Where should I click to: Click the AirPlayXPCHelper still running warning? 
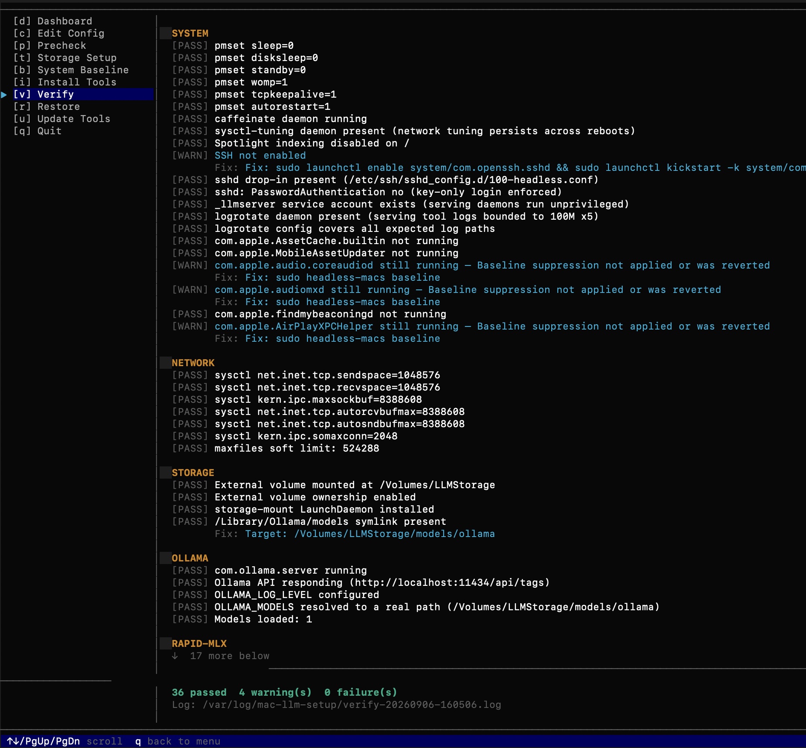pos(471,326)
